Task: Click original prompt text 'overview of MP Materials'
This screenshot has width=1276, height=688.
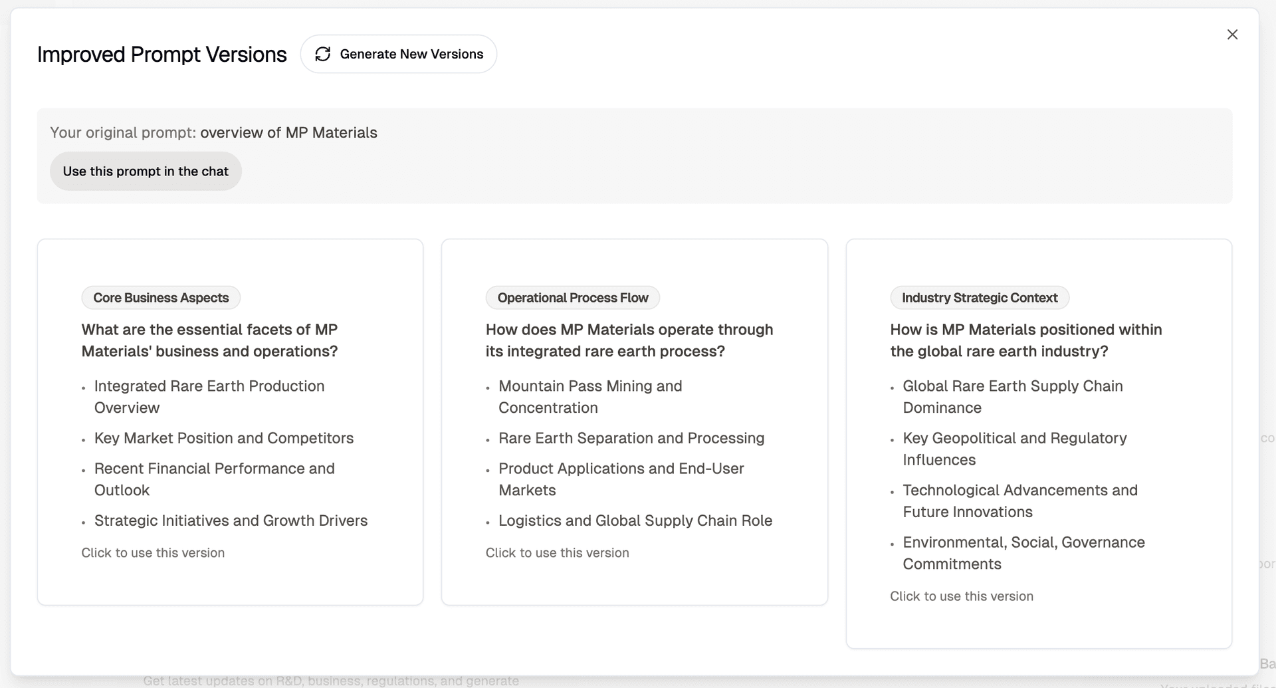Action: pos(288,133)
